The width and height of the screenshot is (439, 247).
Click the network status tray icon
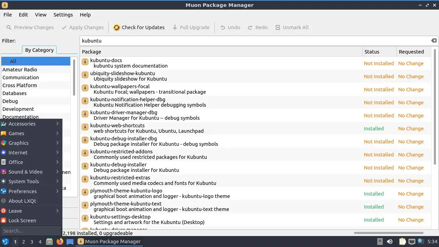(412, 242)
